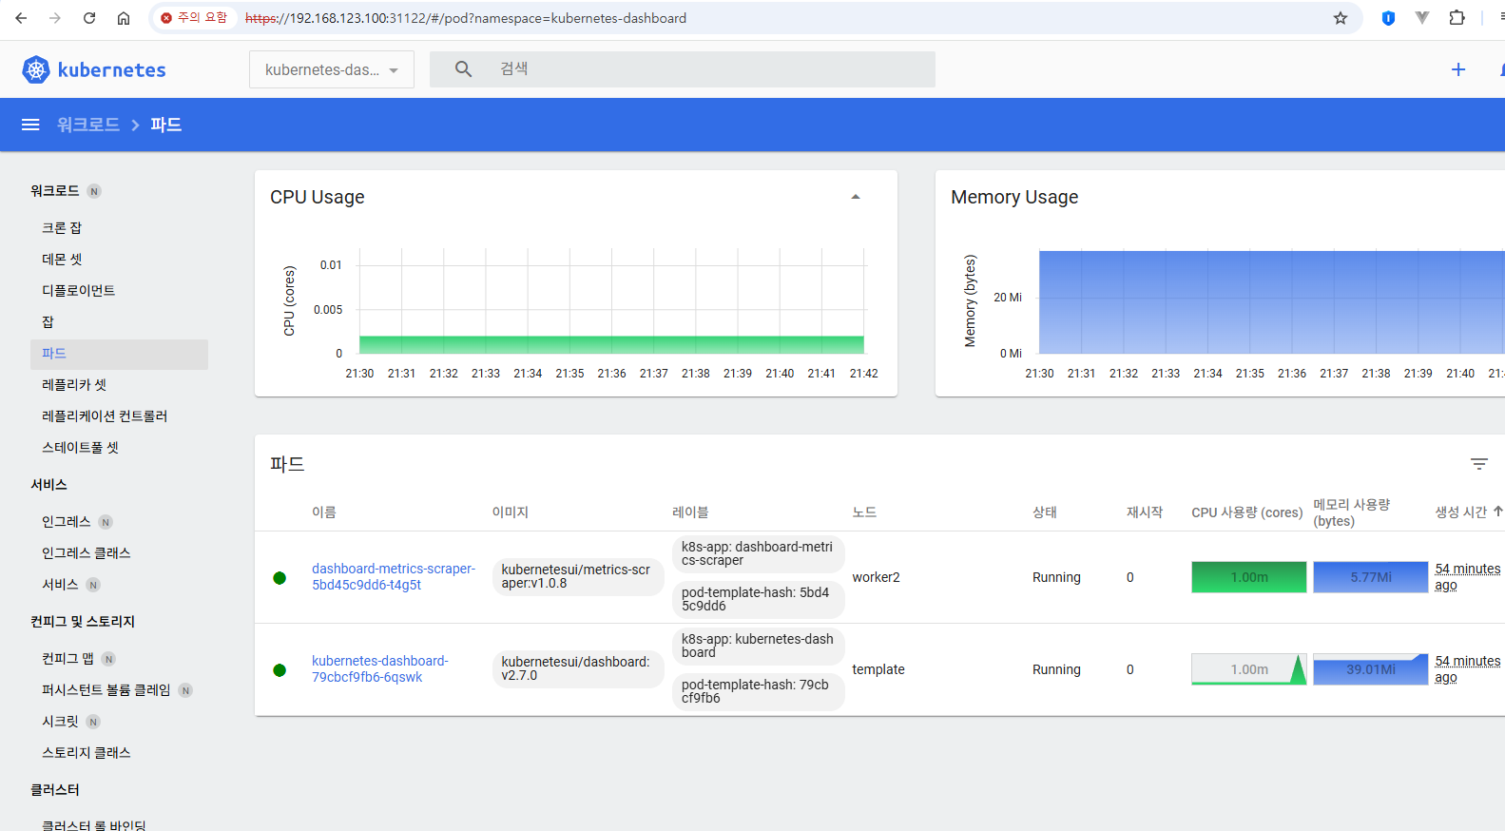Create new resource with plus icon
1505x831 pixels.
click(x=1458, y=69)
